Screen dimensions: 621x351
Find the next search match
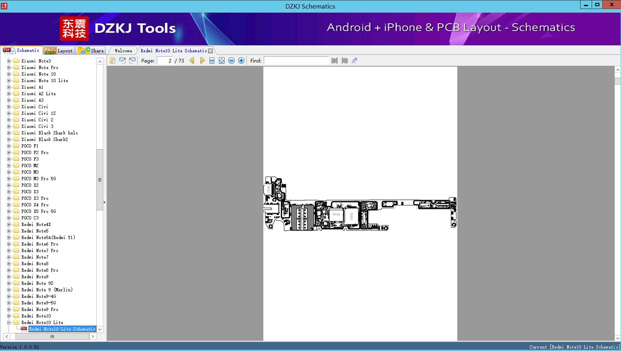(x=345, y=60)
